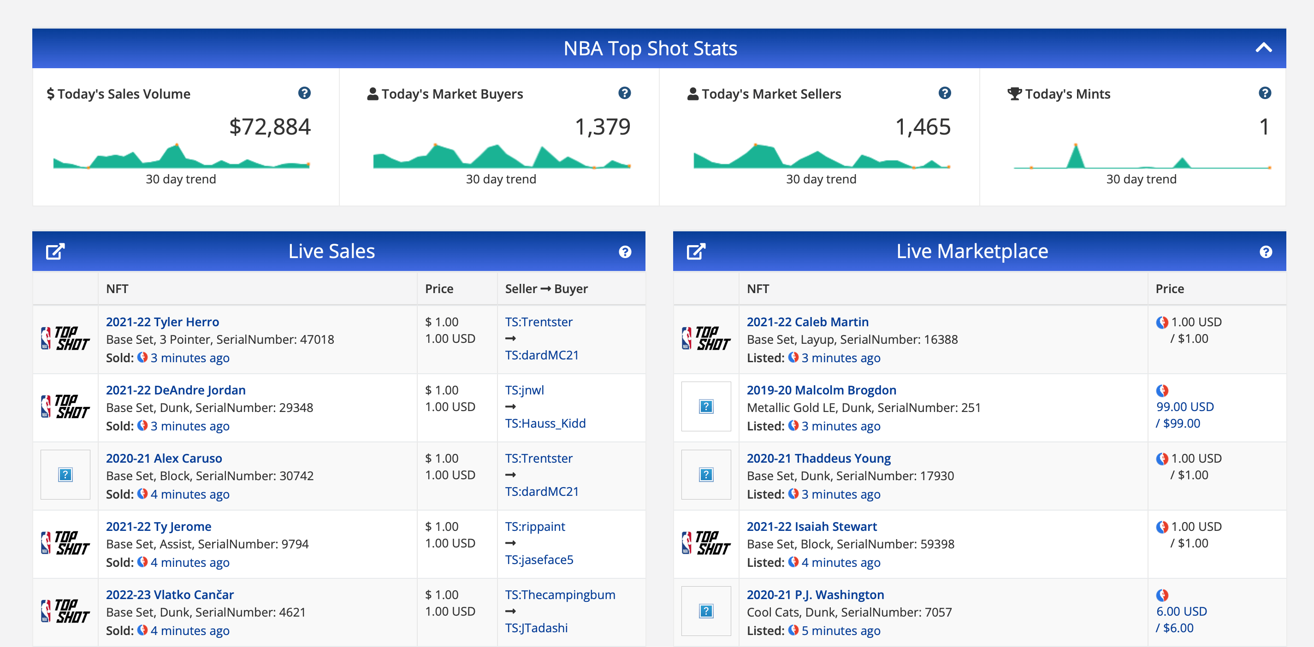Open buyer TS:Hauss_Kidd profile
This screenshot has height=647, width=1314.
[545, 423]
